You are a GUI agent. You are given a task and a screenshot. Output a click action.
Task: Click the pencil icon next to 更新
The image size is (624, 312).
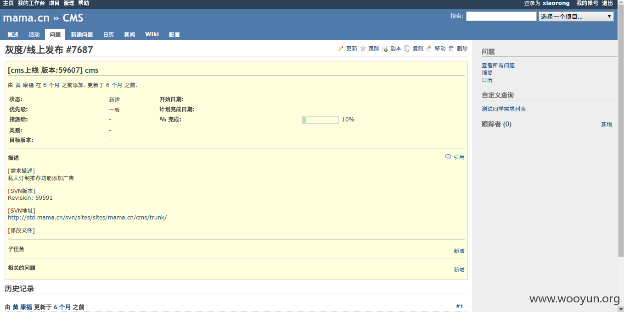pos(341,49)
